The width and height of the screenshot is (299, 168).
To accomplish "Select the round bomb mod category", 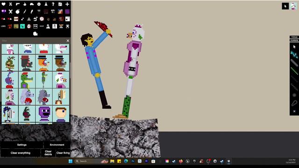I will [x=18, y=11].
